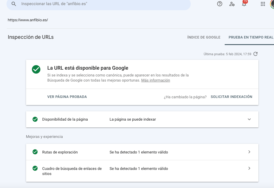Click ¿Ha cambiado la página? text
The width and height of the screenshot is (274, 188).
coord(185,97)
